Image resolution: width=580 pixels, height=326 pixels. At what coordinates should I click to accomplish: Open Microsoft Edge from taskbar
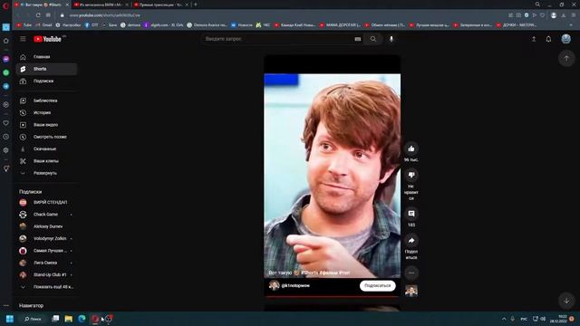[x=82, y=319]
